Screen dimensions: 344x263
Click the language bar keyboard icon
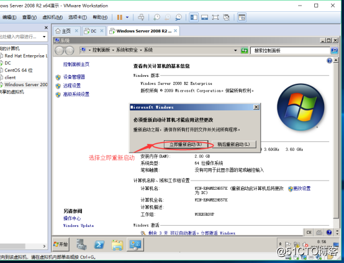319,233
